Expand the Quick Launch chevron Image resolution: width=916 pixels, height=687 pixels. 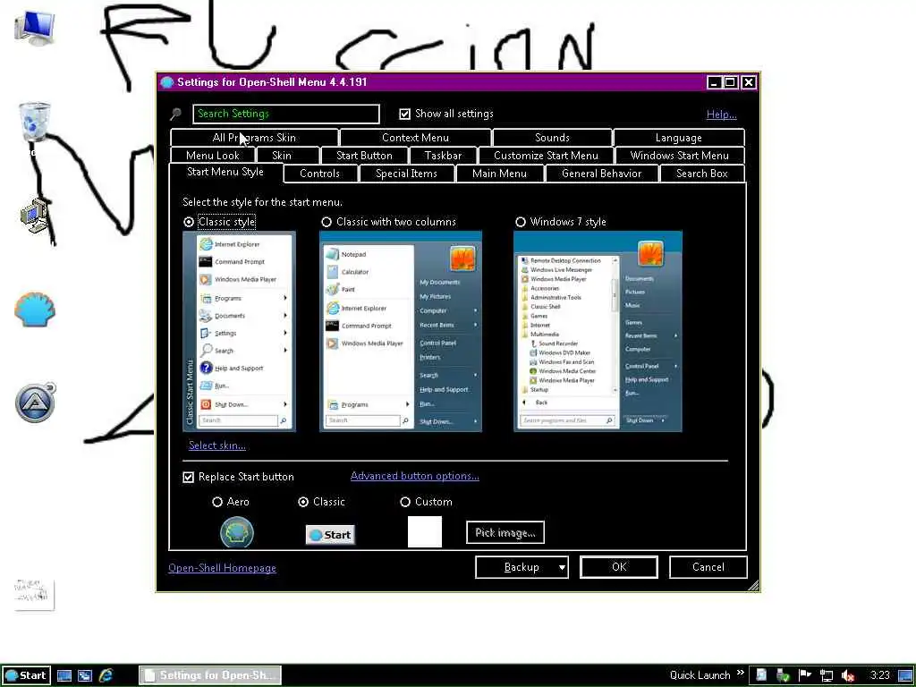coord(741,673)
